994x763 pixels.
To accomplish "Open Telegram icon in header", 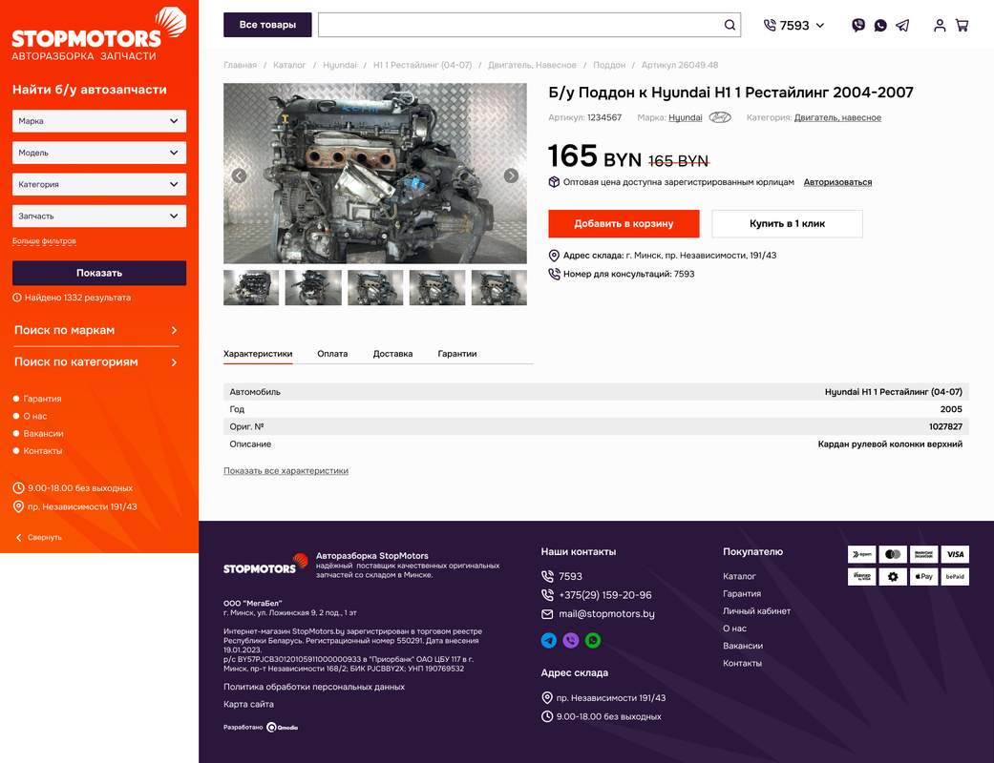I will (x=902, y=26).
